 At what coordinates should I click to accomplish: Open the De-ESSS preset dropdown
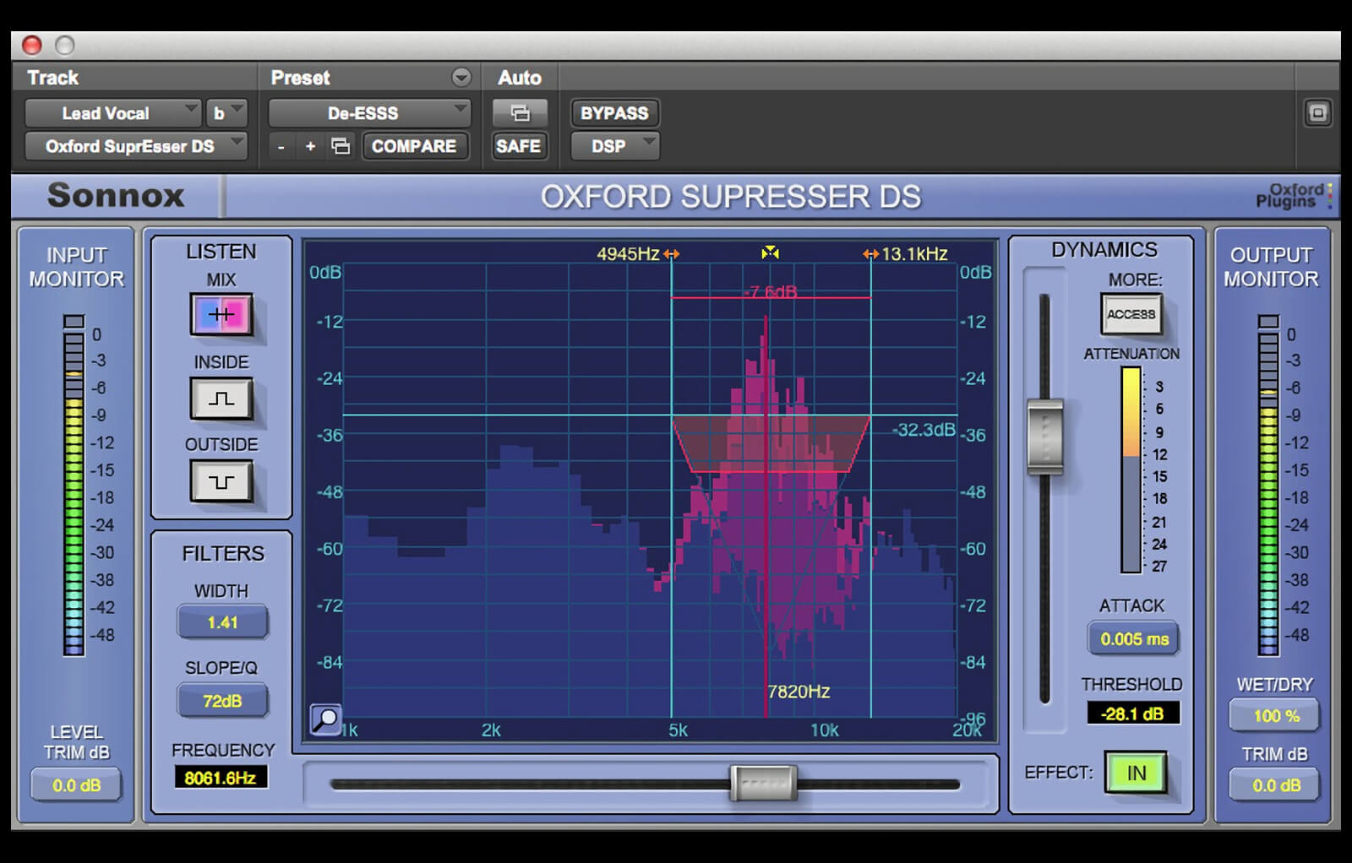pos(369,113)
